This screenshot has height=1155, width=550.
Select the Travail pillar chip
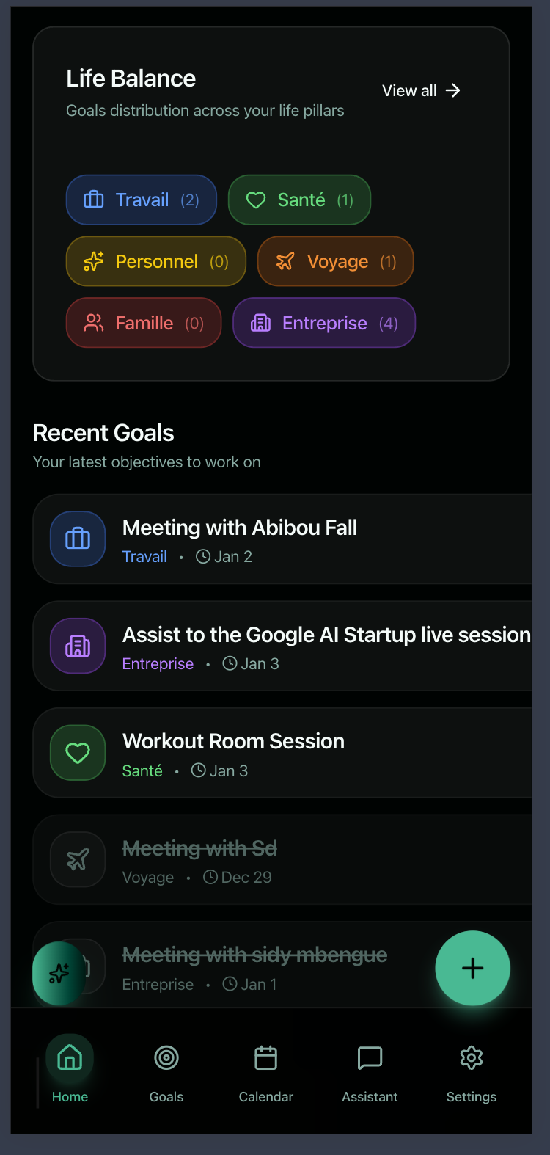142,200
